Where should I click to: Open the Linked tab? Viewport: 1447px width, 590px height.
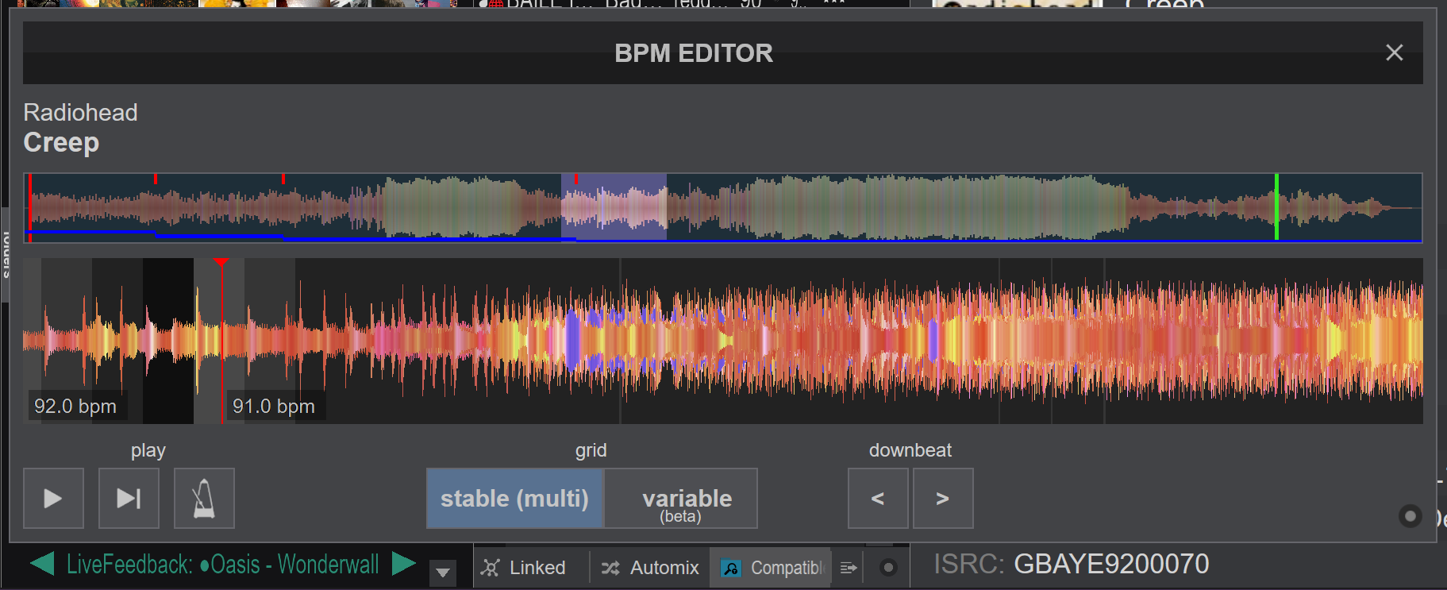(x=525, y=568)
